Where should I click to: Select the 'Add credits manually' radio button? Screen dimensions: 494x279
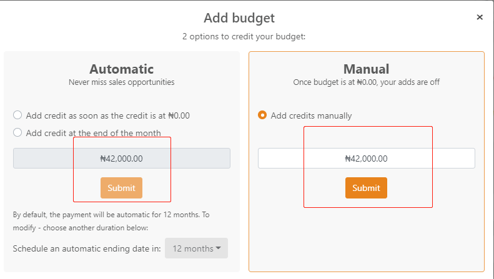pos(262,115)
